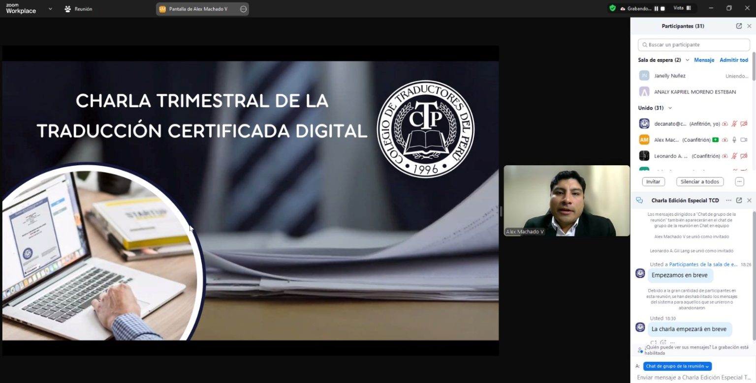The image size is (756, 383).
Task: Click Alex Machado's AM avatar
Action: pyautogui.click(x=644, y=140)
